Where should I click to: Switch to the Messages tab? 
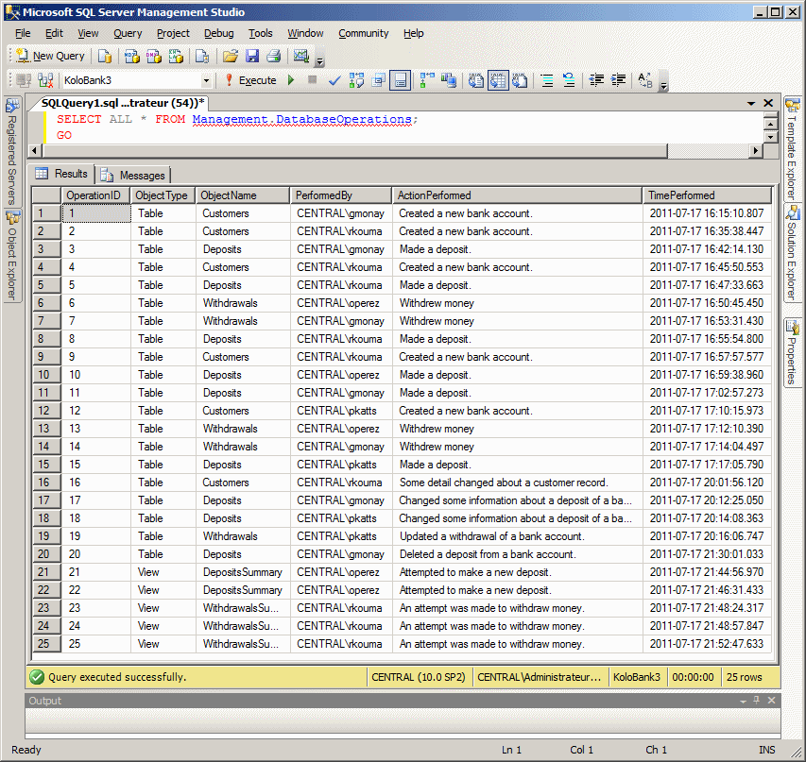click(133, 176)
